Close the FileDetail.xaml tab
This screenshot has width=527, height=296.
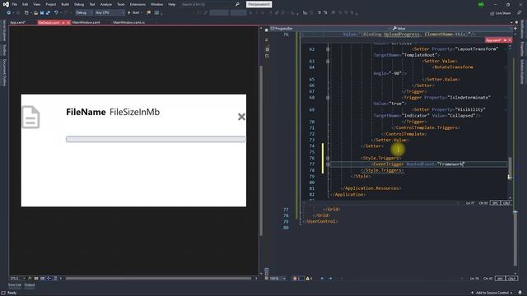[68, 23]
